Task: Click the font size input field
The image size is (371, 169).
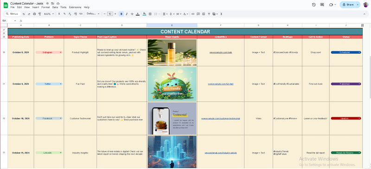Action: (110, 14)
